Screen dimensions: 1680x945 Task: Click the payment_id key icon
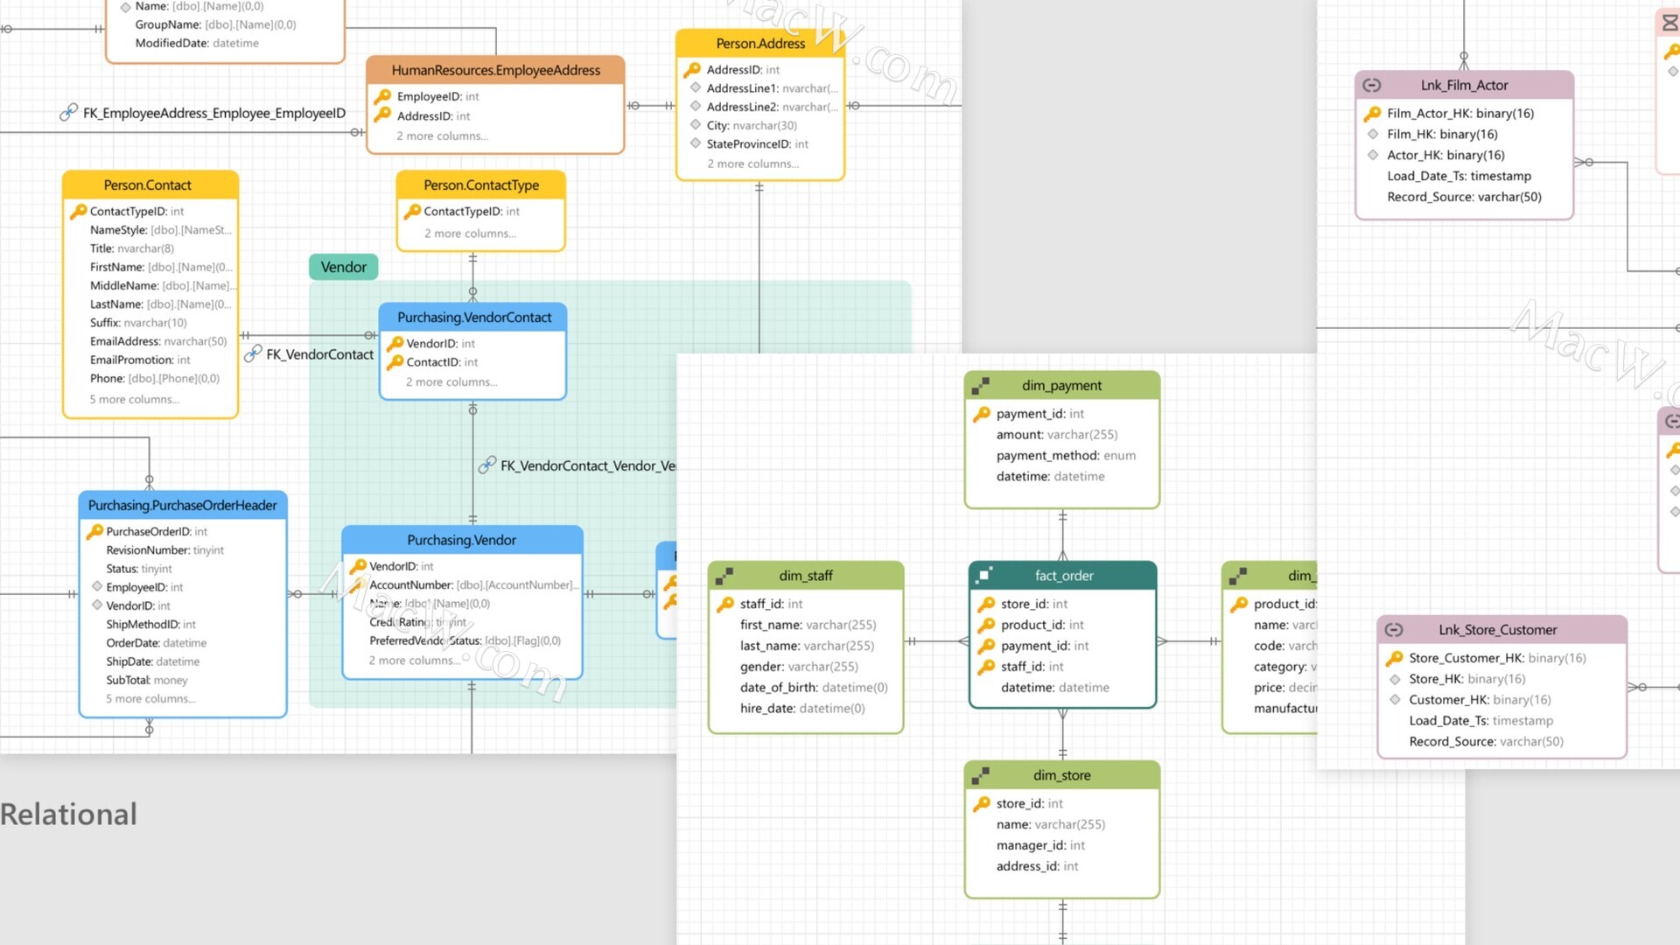pyautogui.click(x=982, y=414)
